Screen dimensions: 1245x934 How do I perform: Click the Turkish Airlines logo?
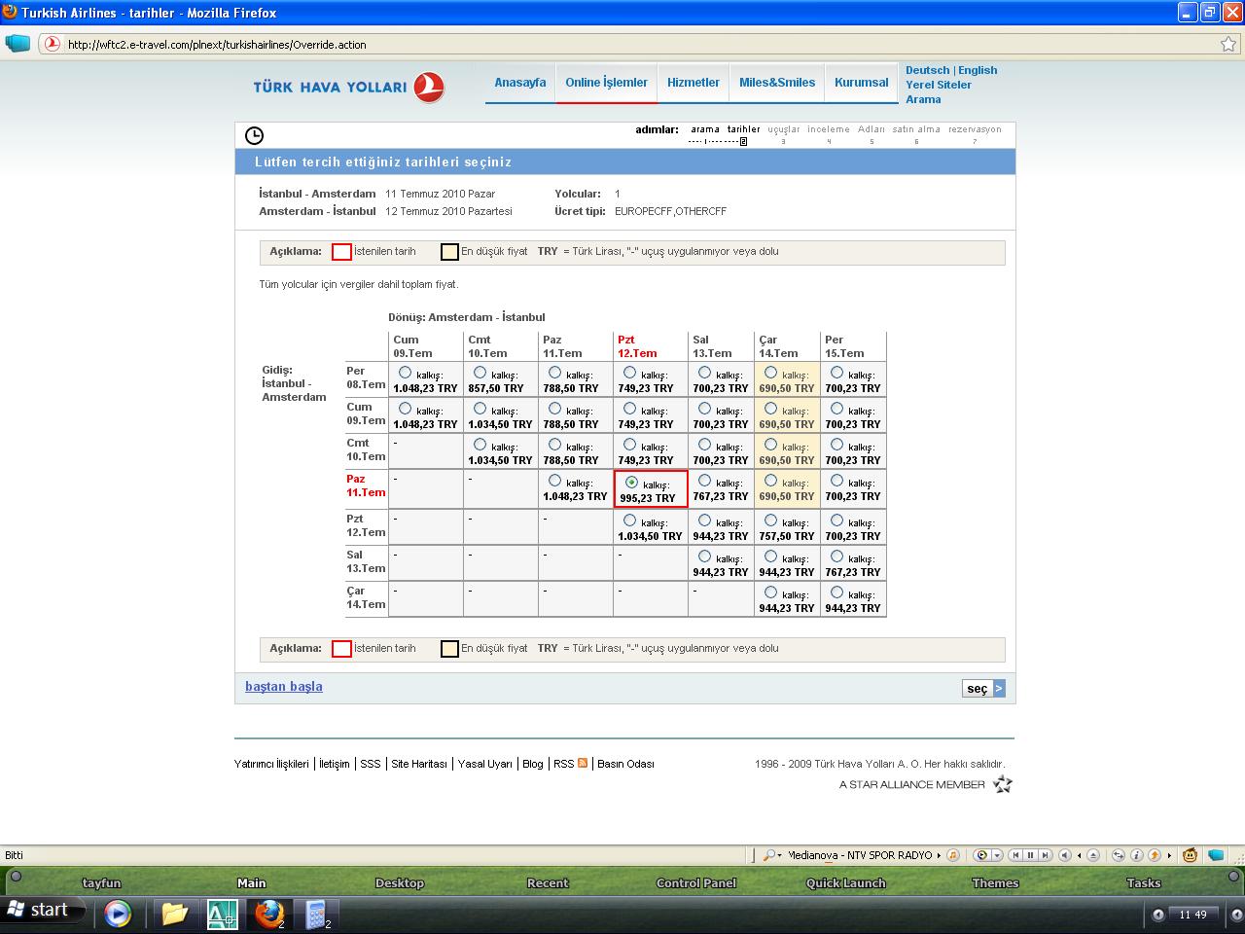(348, 87)
